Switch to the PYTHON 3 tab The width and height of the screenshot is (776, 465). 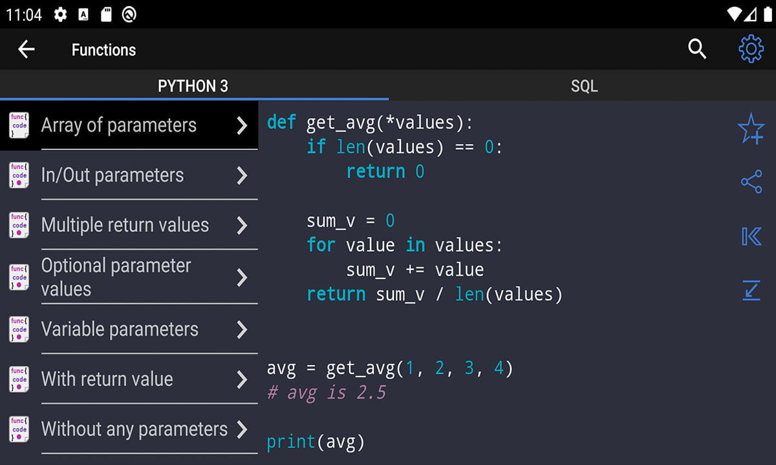(x=193, y=86)
